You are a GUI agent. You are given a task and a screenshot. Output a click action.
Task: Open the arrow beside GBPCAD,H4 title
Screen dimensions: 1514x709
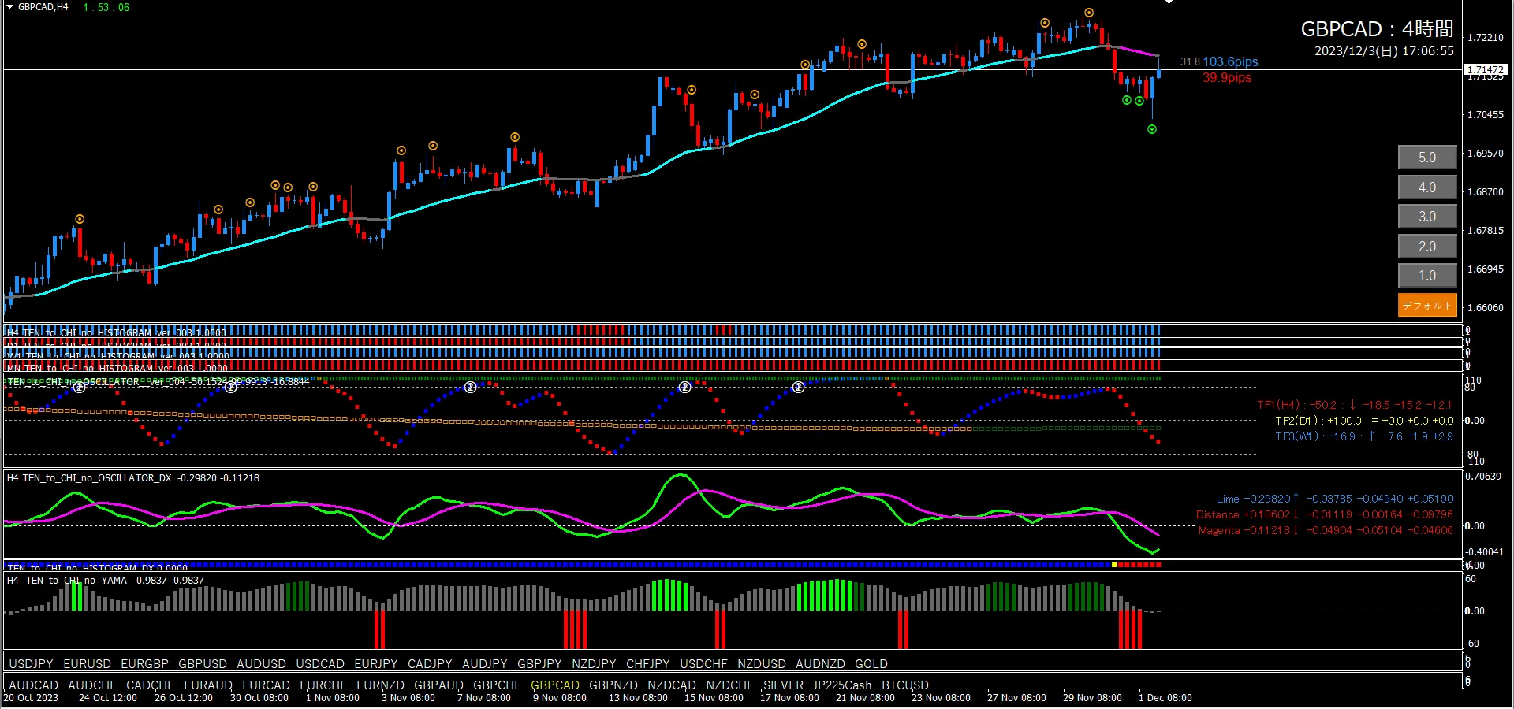click(x=10, y=7)
